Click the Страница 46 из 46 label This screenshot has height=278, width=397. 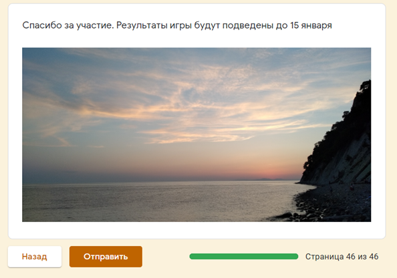pos(342,257)
